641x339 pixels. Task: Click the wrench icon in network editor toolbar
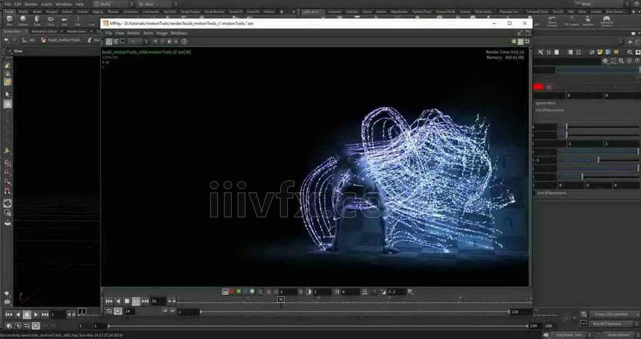541,52
